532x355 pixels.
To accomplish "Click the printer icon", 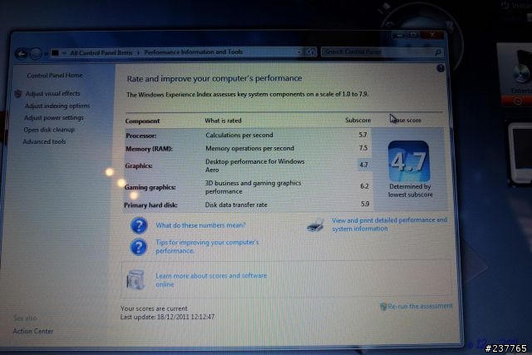I will [315, 225].
